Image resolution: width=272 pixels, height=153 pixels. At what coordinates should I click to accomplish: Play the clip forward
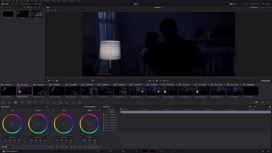(160, 81)
